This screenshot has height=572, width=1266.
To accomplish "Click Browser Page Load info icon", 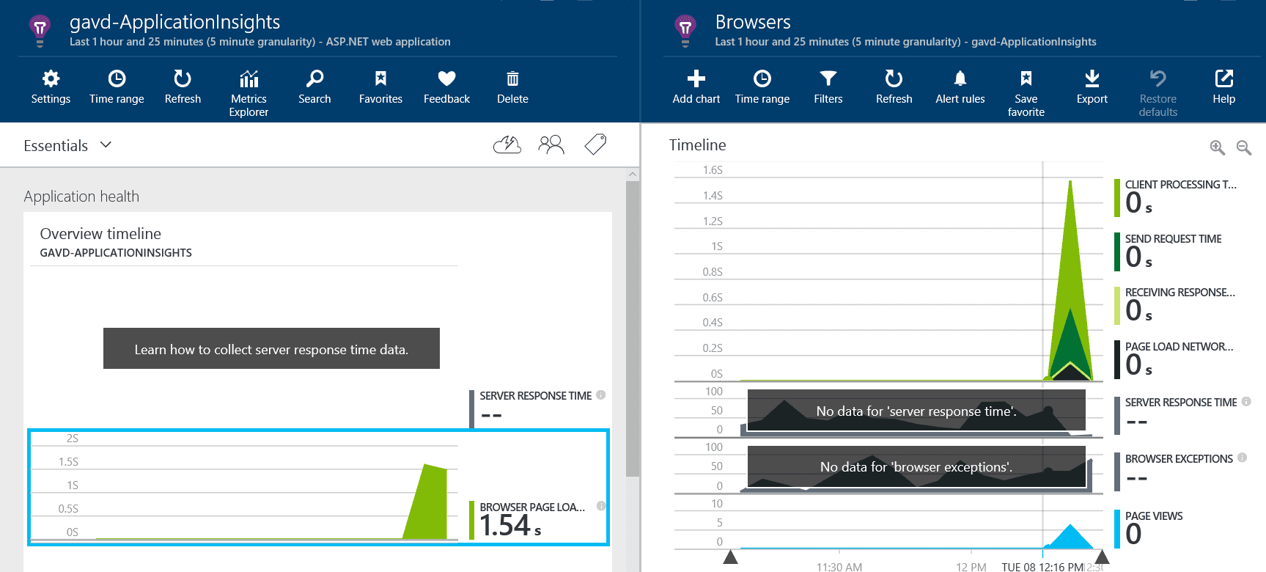I will 601,505.
